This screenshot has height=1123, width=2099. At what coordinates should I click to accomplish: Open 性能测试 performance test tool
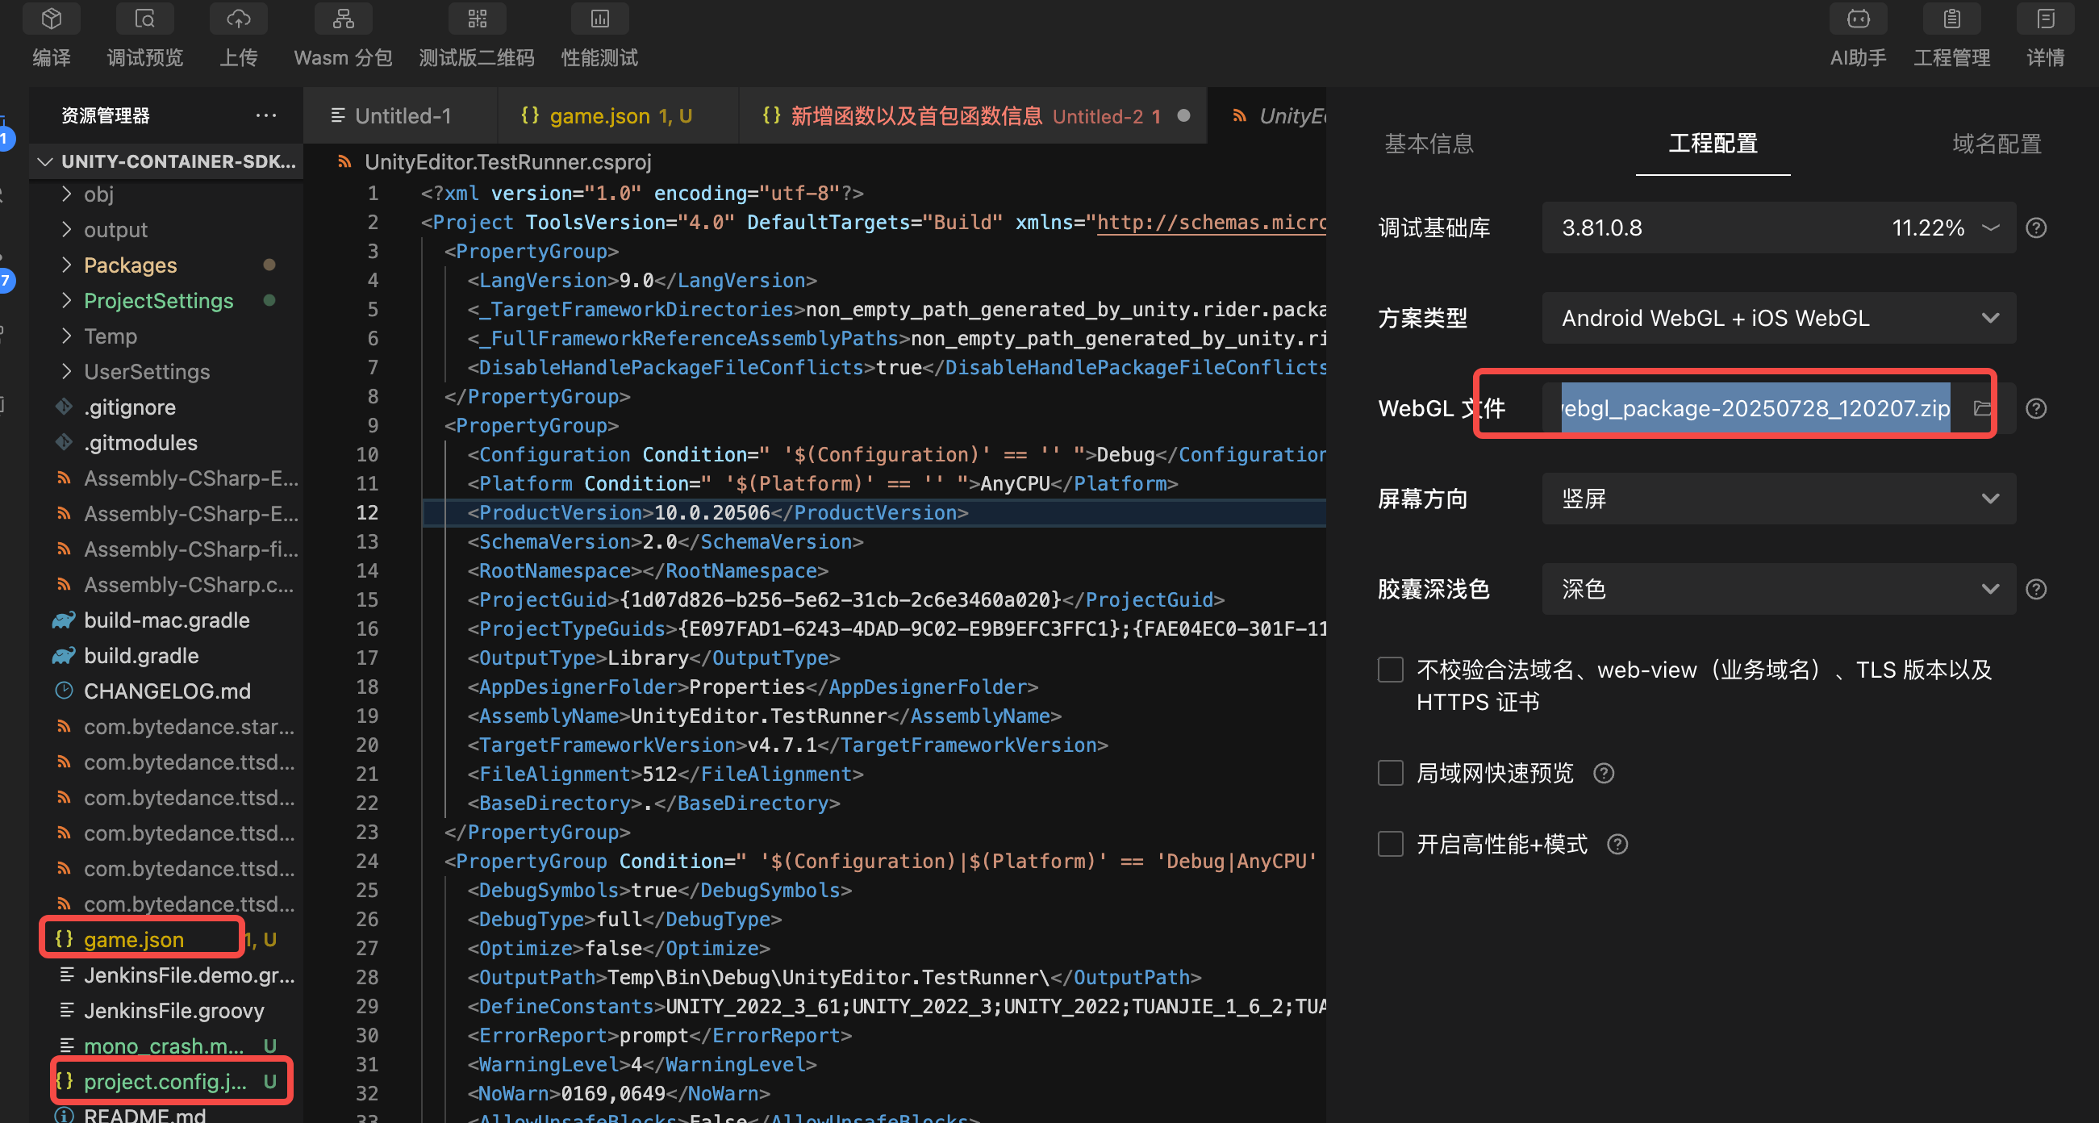(599, 19)
